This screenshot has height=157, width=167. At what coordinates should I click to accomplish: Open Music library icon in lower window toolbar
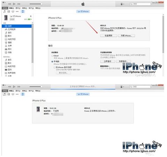coord(5,94)
